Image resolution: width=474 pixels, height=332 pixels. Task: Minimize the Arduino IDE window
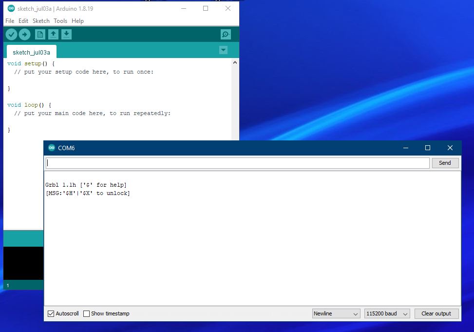184,8
